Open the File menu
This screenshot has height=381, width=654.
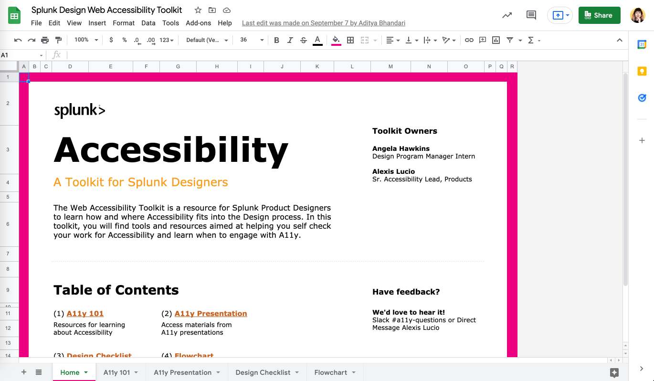pos(36,23)
